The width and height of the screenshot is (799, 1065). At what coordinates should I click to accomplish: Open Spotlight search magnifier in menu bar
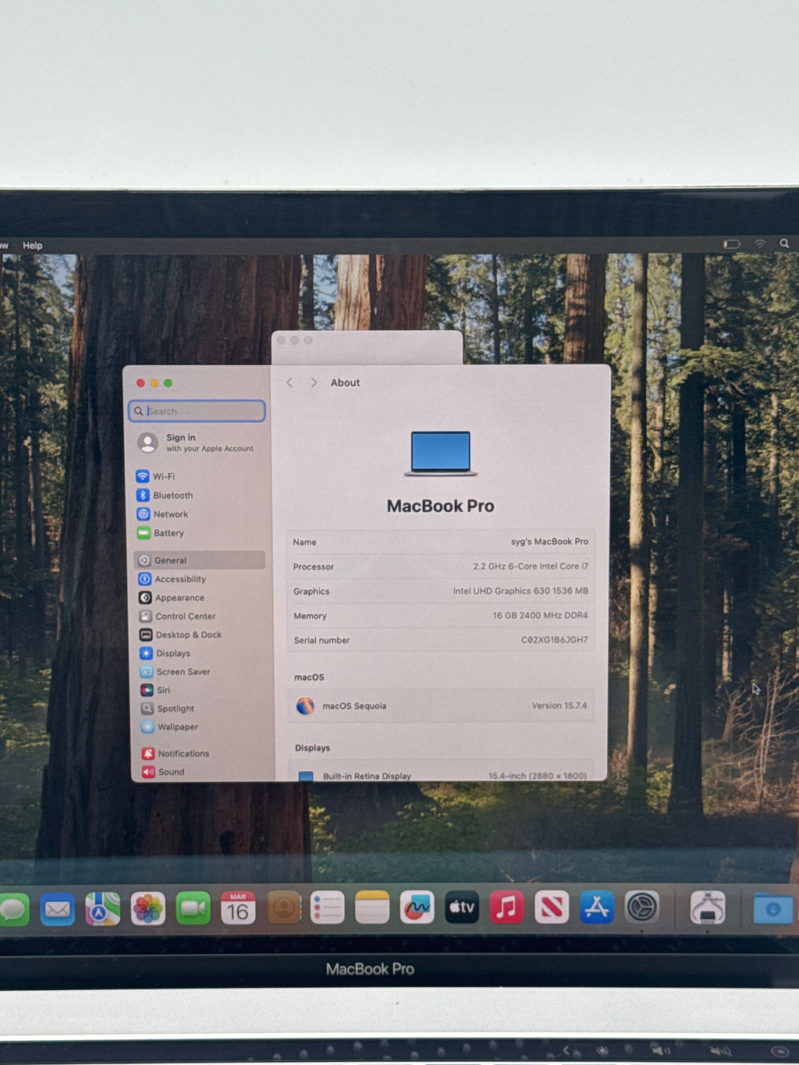(x=784, y=243)
